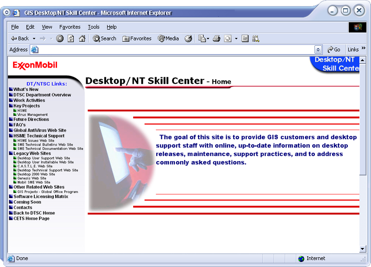Open the FAQ's link
Screen dimensions: 371x267
tap(19, 125)
